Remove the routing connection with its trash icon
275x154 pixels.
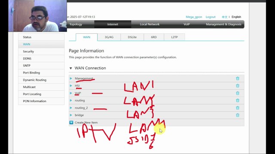[238, 101]
